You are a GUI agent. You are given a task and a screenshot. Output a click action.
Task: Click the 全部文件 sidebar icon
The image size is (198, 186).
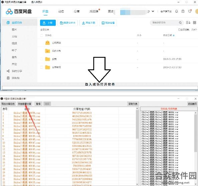(8, 23)
